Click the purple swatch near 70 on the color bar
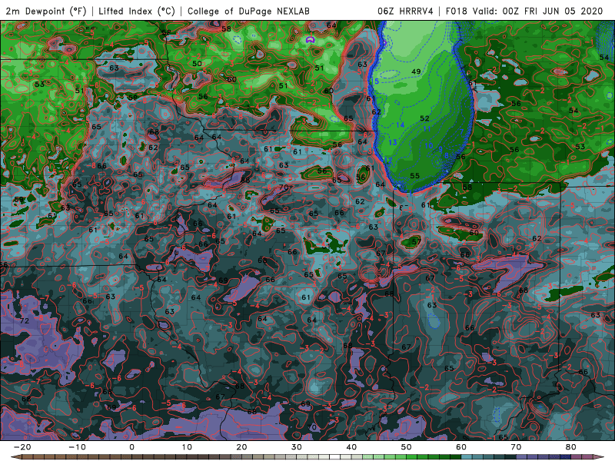Screen dimensions: 615x461 (522, 457)
